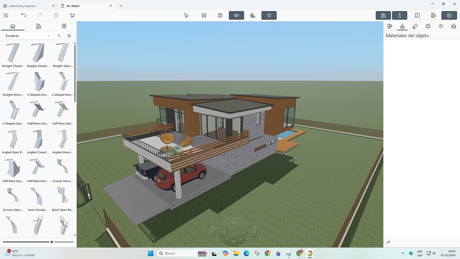Activate the walk-through footprints tool
Image resolution: width=460 pixels, height=259 pixels.
pyautogui.click(x=204, y=15)
